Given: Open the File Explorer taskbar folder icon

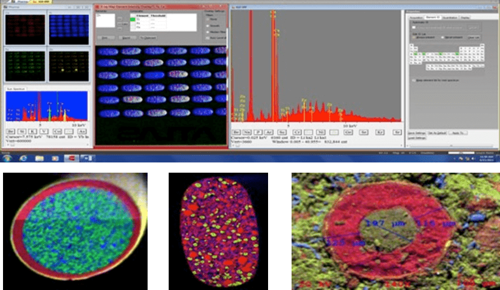Looking at the screenshot, I should pos(39,159).
